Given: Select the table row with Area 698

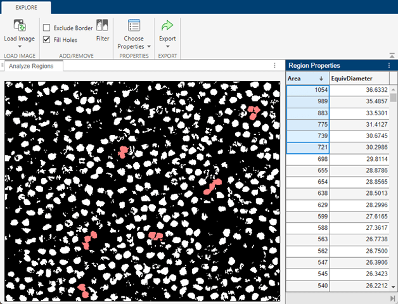Looking at the screenshot, I should (x=307, y=159).
